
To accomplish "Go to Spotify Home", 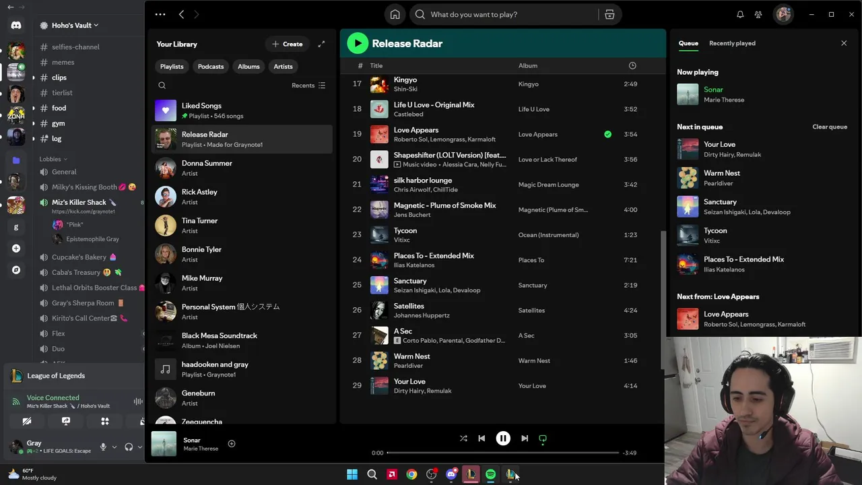I will click(395, 14).
